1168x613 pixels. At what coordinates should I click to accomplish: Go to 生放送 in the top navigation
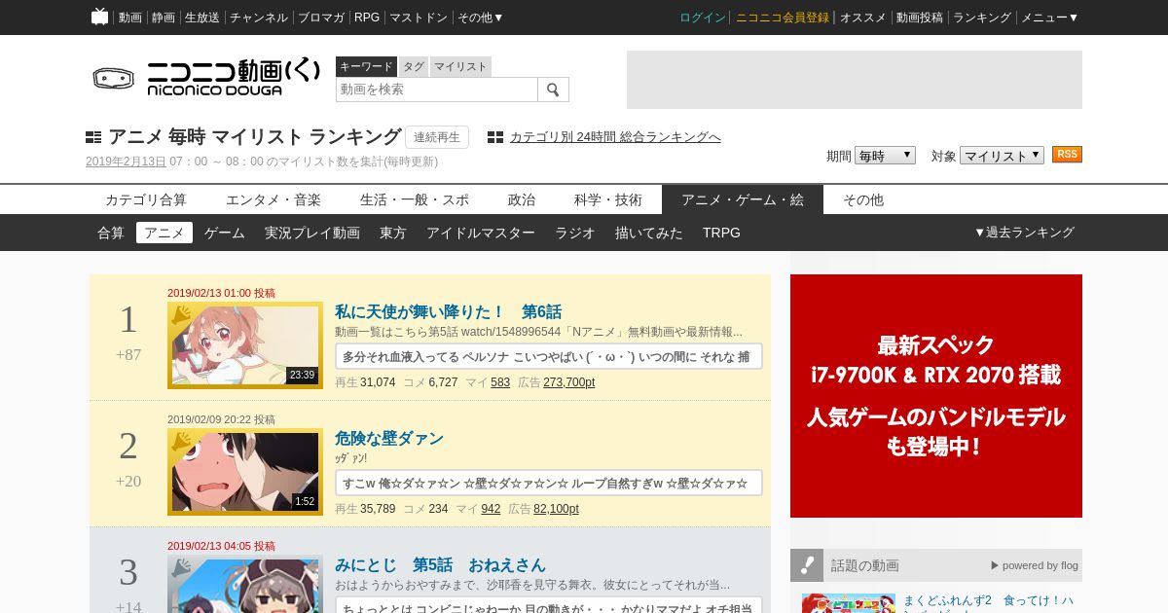pyautogui.click(x=202, y=18)
